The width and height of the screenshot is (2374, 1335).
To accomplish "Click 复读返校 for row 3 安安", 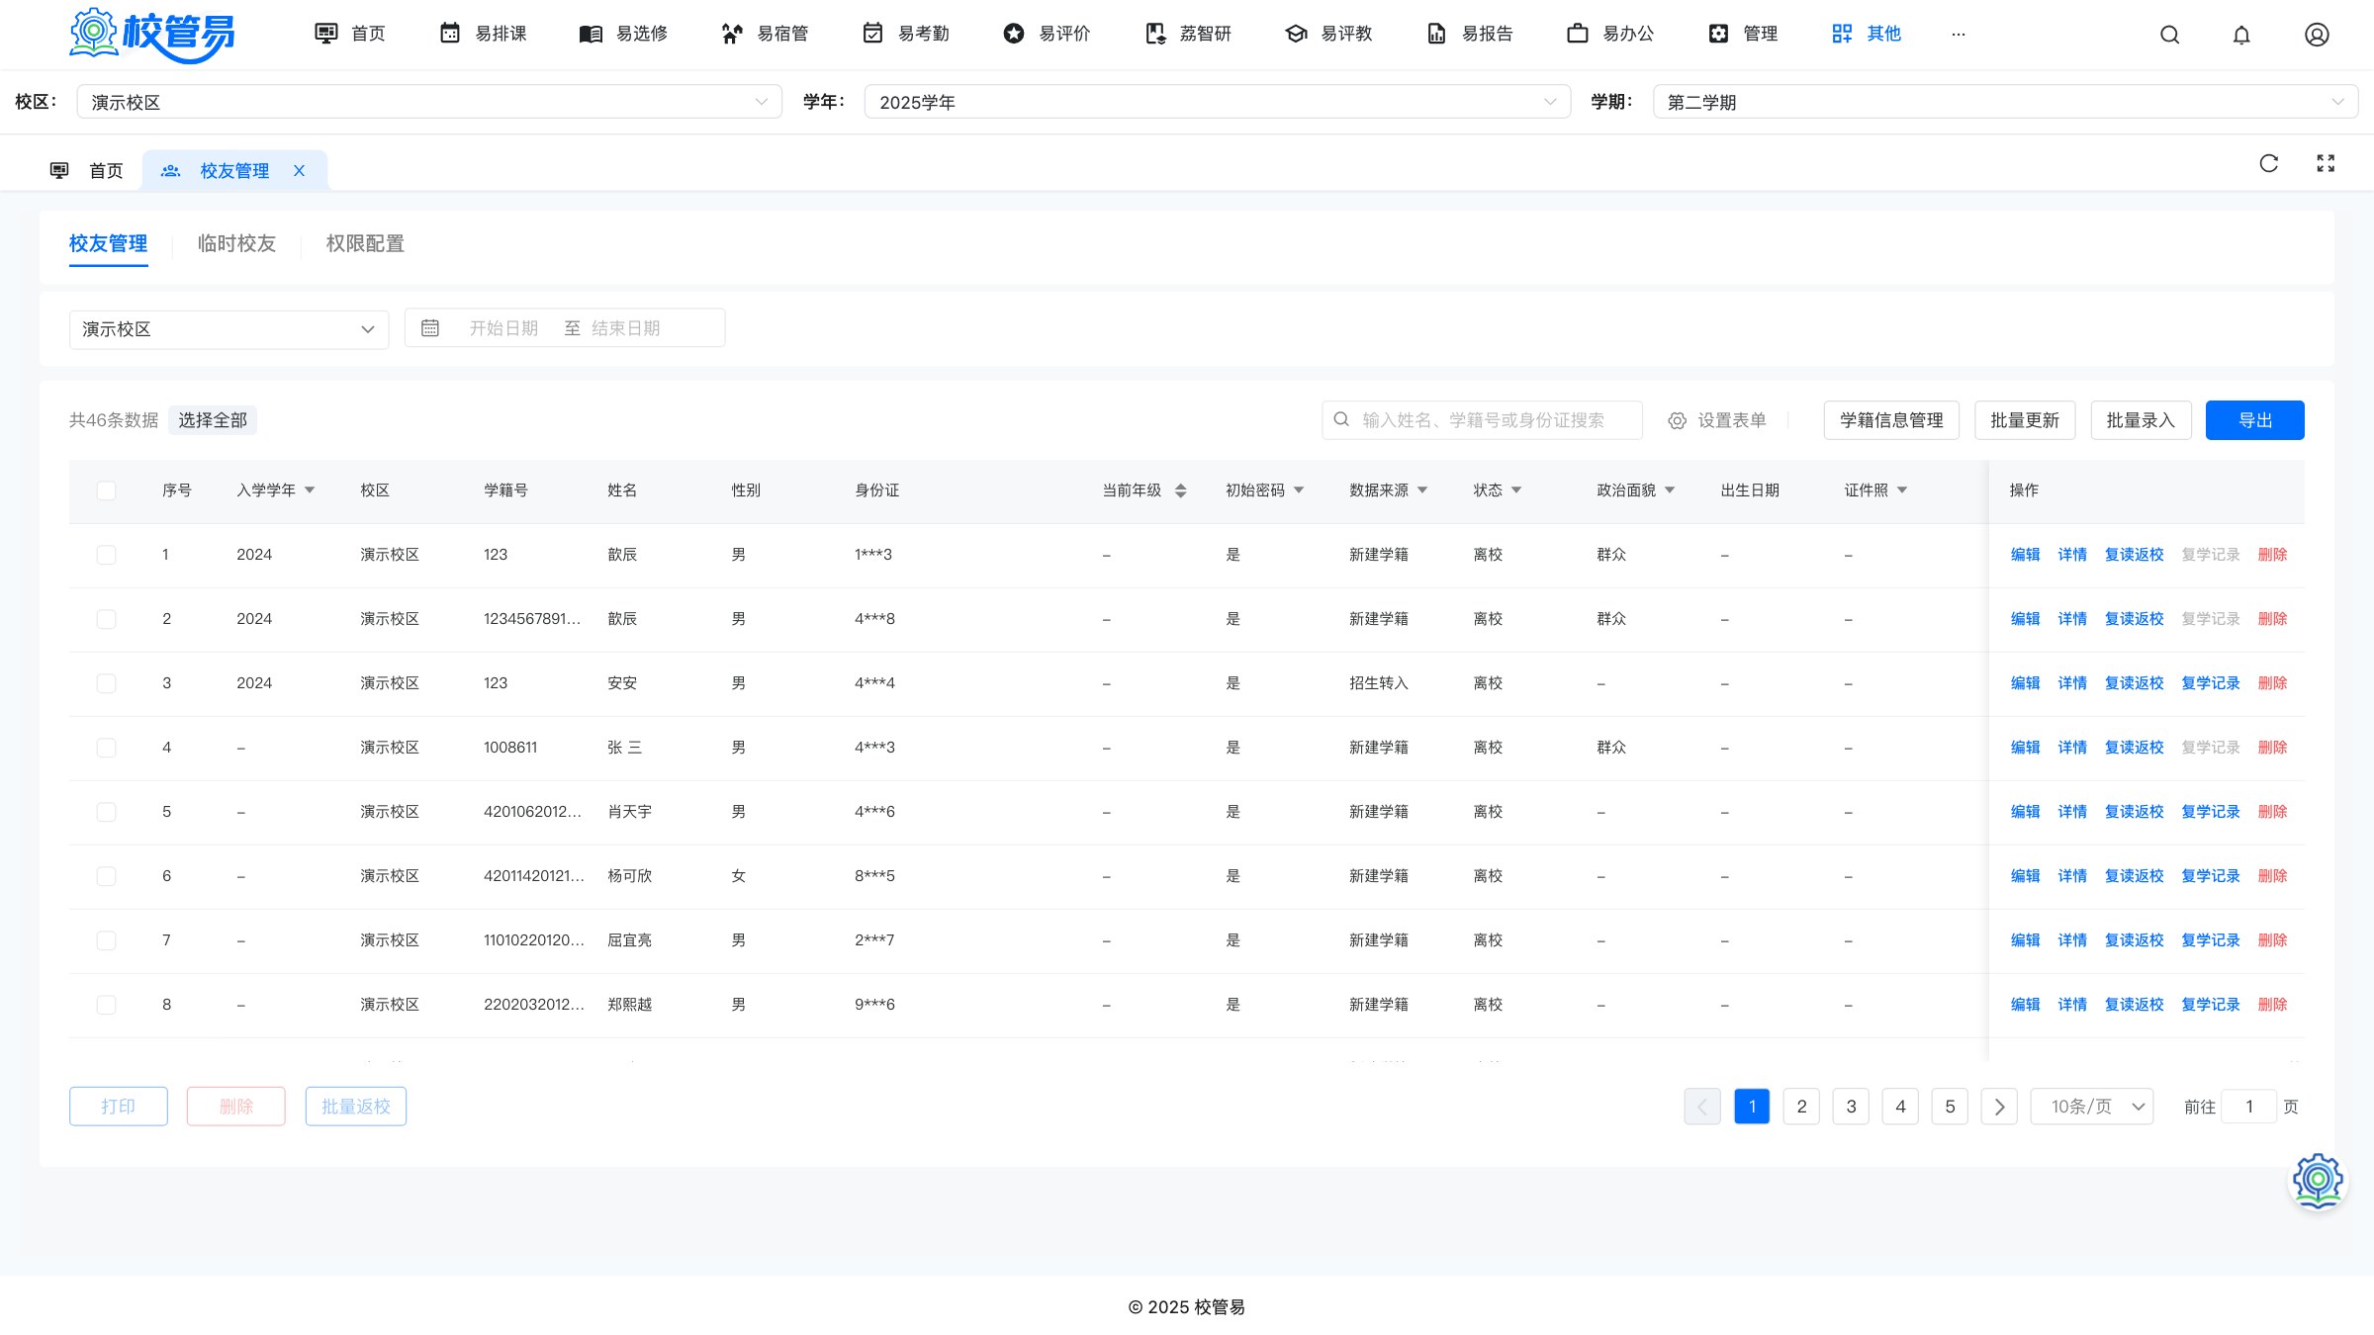I will click(2134, 683).
